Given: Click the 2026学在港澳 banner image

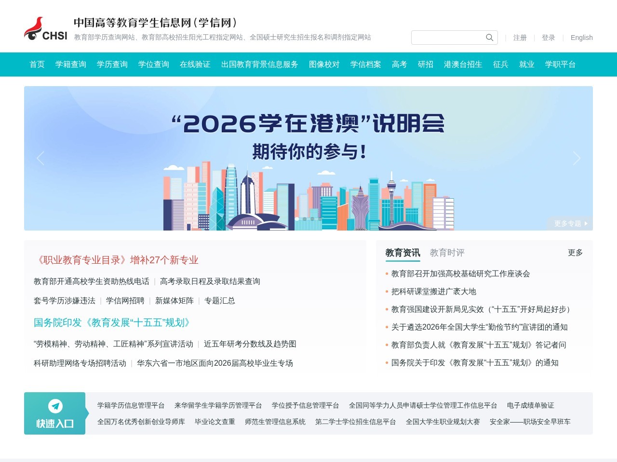Looking at the screenshot, I should point(308,158).
